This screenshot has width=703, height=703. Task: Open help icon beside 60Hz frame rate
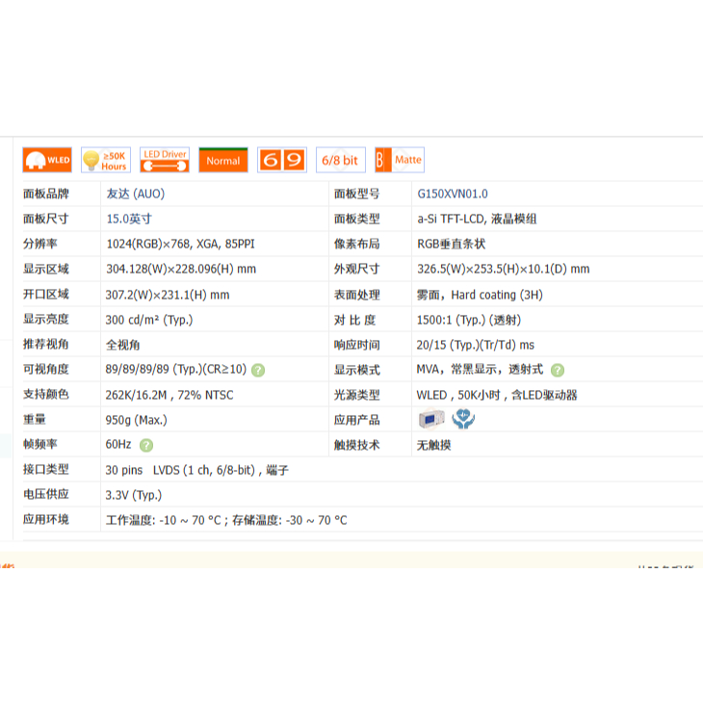point(146,445)
